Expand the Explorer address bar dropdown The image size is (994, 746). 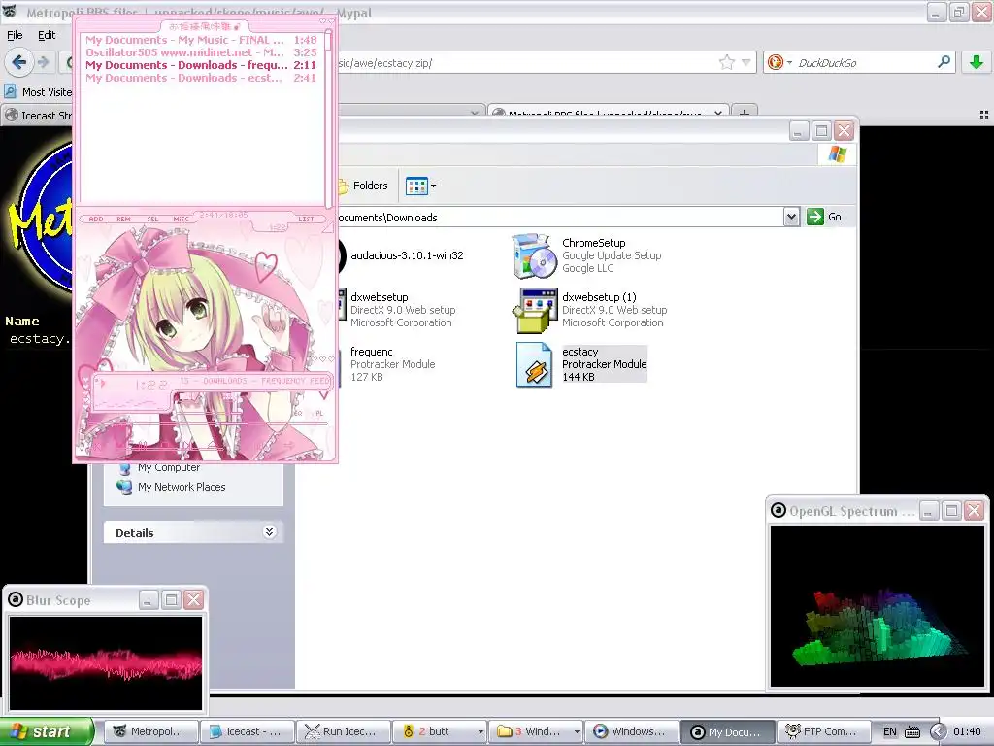pos(791,217)
